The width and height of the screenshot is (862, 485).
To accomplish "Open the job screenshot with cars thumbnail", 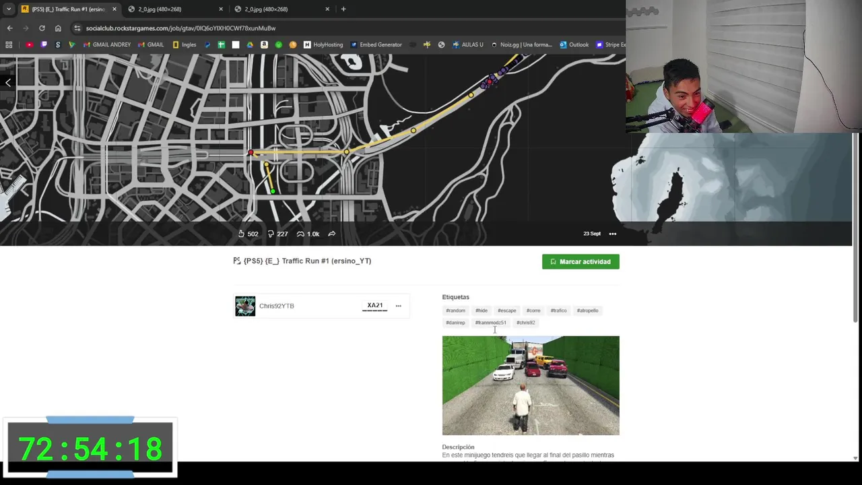I will tap(531, 385).
